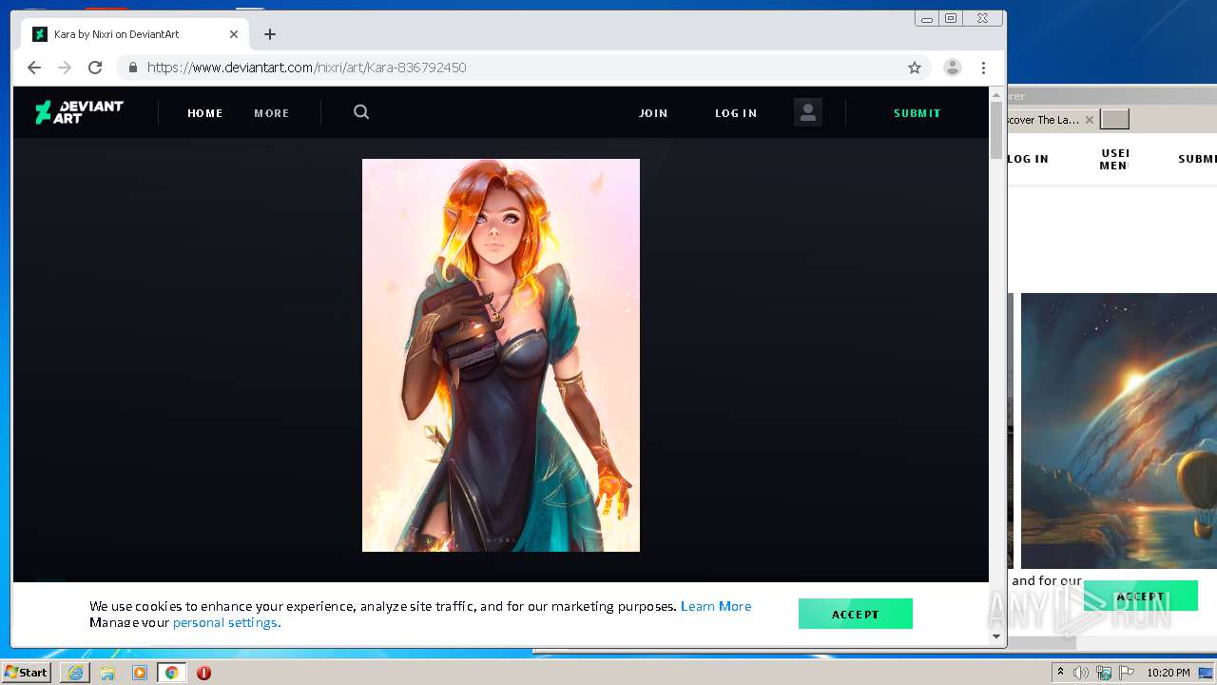Click planet artwork in background window
The height and width of the screenshot is (685, 1217).
point(1119,430)
